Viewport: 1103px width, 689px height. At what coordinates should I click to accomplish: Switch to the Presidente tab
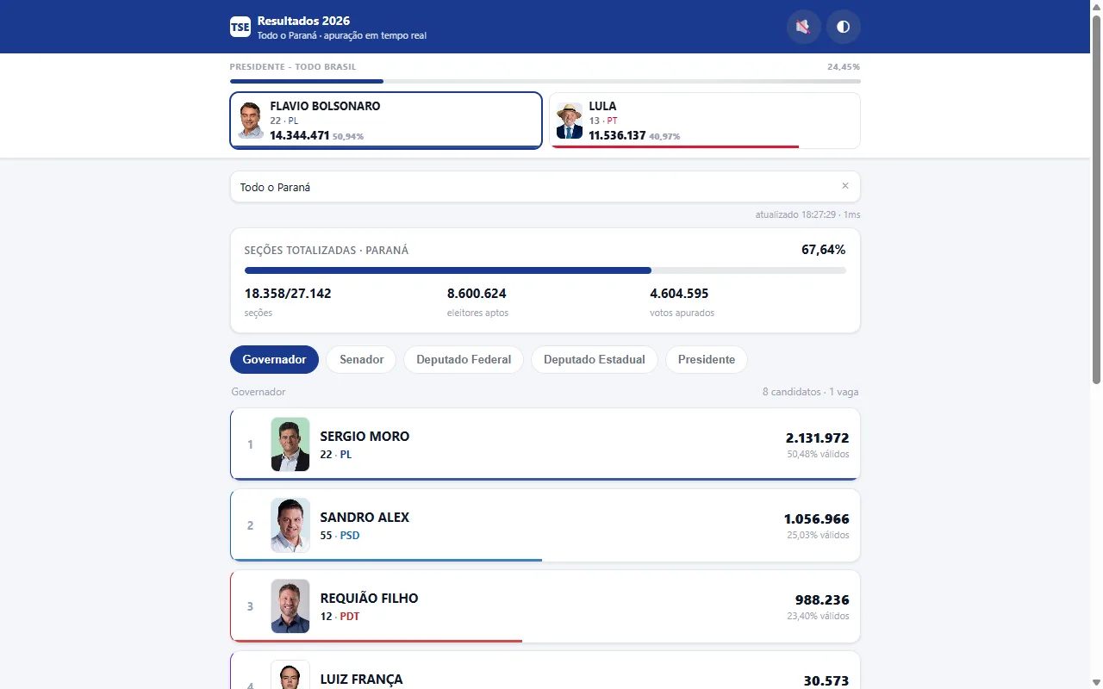click(707, 359)
